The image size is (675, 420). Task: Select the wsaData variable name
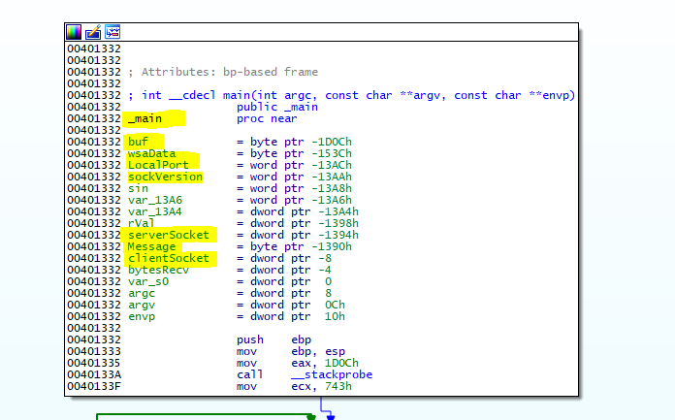151,153
